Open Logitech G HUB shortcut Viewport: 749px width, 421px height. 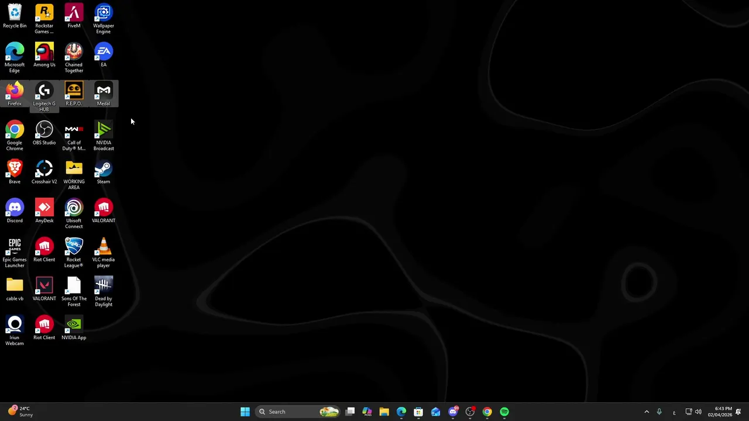pyautogui.click(x=44, y=97)
